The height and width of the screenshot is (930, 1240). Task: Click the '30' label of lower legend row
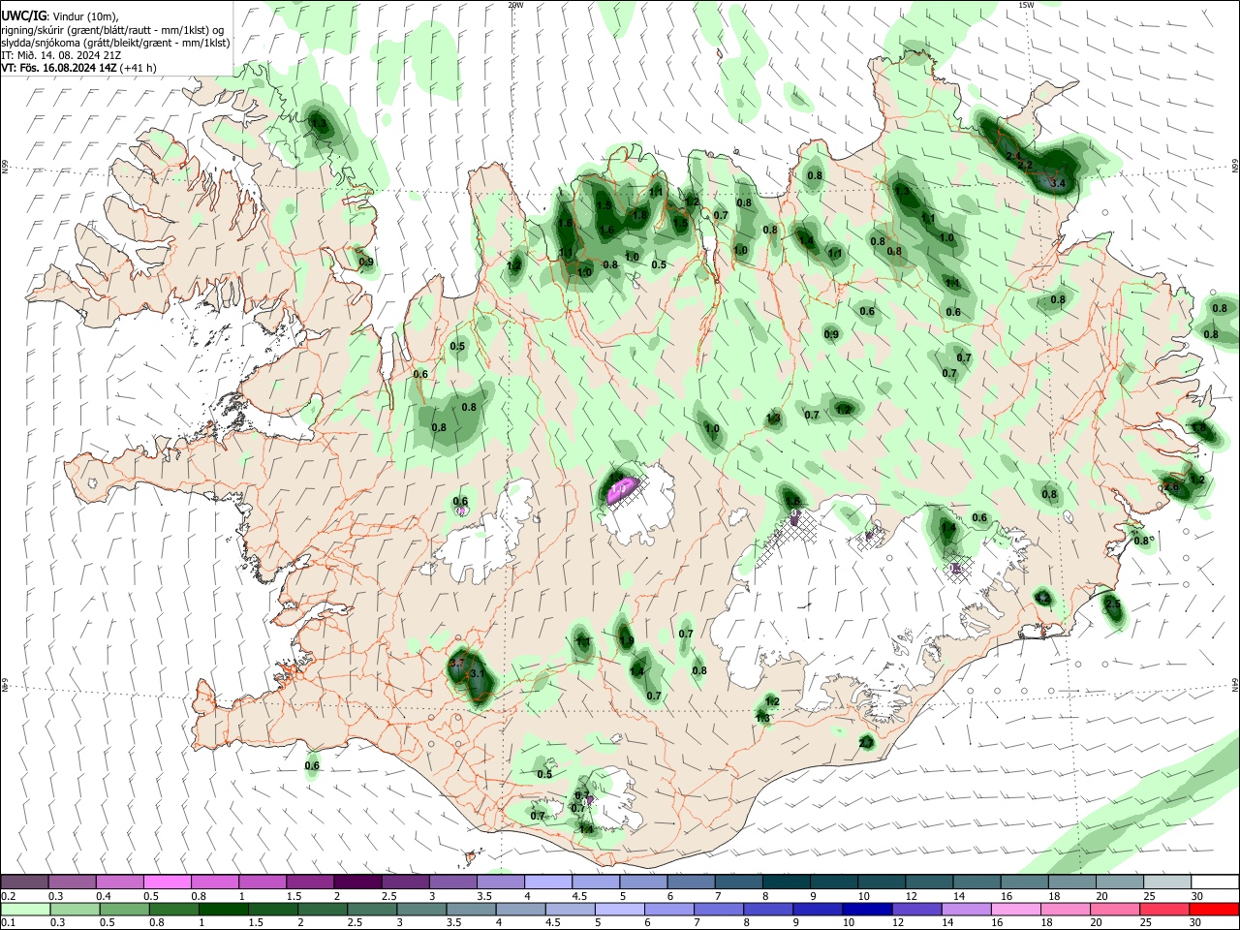coord(1196,923)
